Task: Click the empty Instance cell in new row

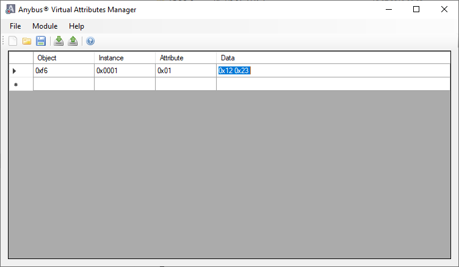Action: pos(125,84)
